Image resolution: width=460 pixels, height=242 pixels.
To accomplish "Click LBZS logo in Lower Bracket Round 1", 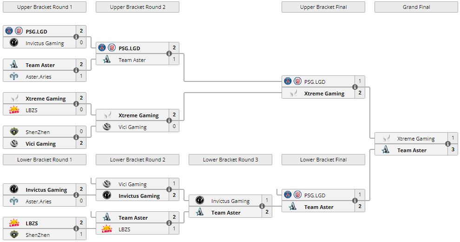I will 14,223.
